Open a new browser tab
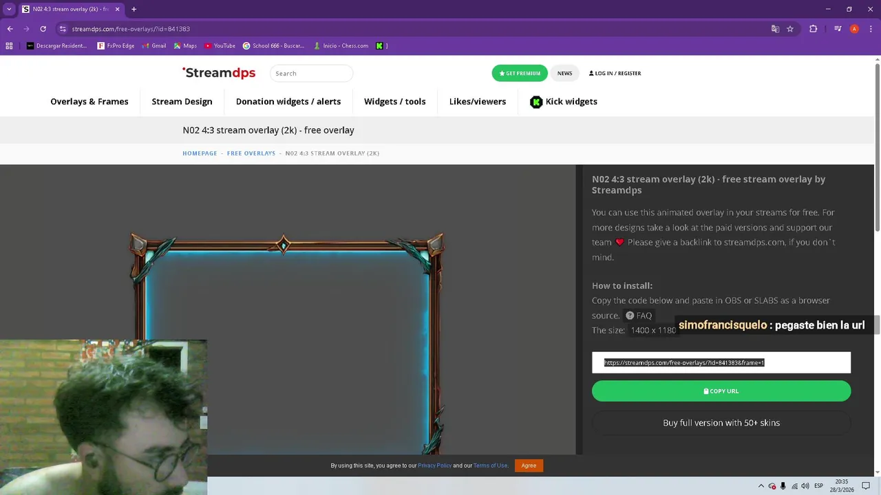This screenshot has height=495, width=881. [134, 9]
